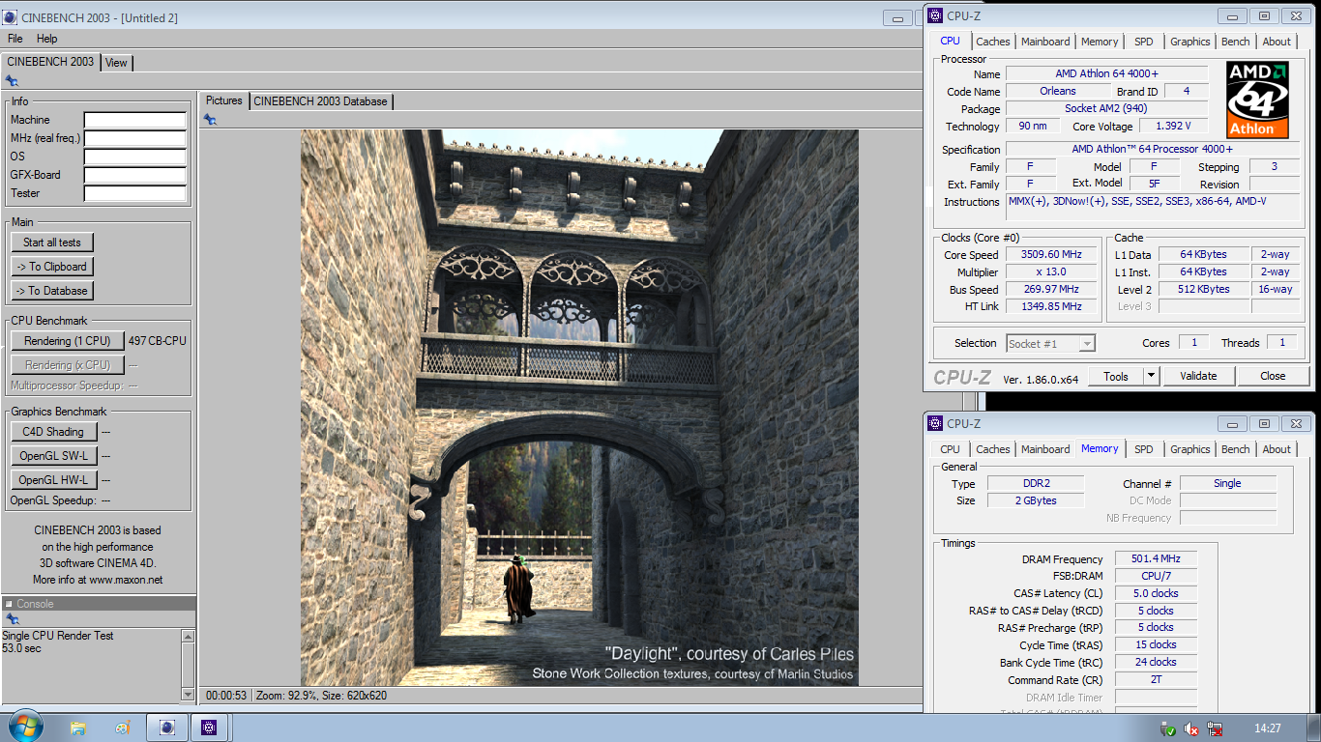
Task: Click the Machine input field
Action: 134,120
